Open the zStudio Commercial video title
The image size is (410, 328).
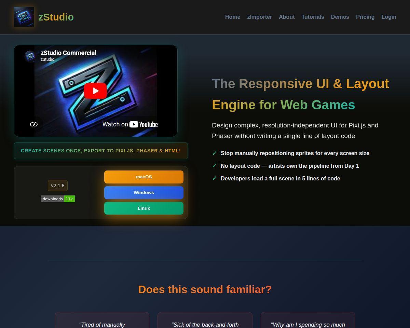(68, 53)
